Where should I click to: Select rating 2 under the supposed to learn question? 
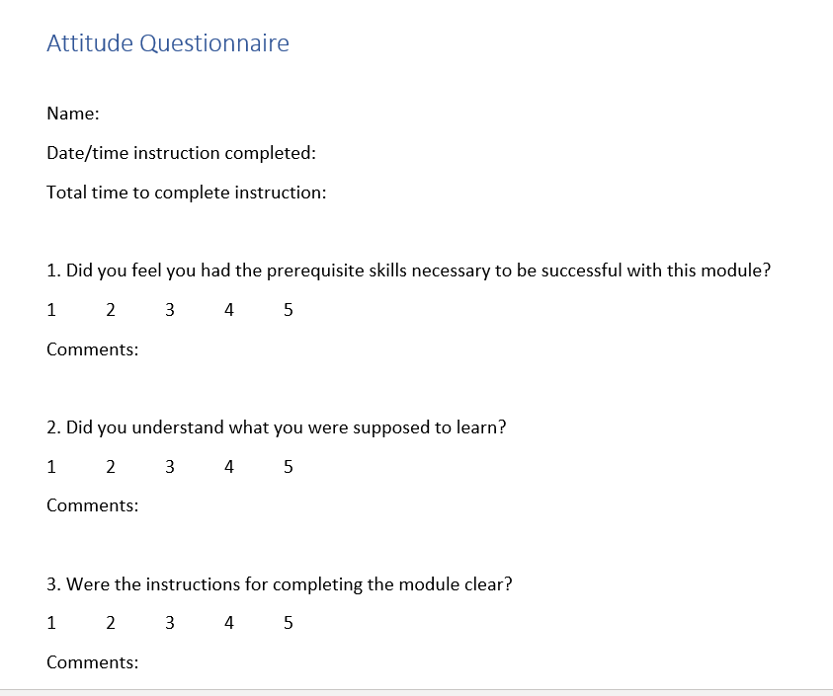(x=111, y=467)
